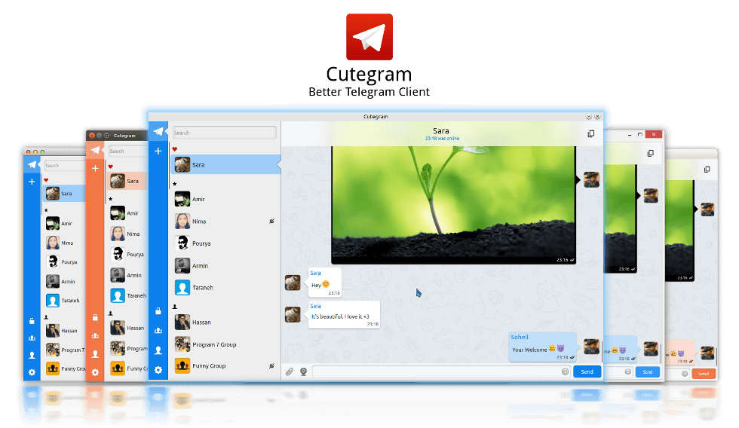Click the blue Send button in the Windows-style window
Viewport: 739px width, 428px height.
click(x=648, y=372)
